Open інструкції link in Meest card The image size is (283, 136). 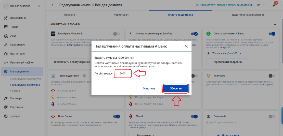click(140, 128)
